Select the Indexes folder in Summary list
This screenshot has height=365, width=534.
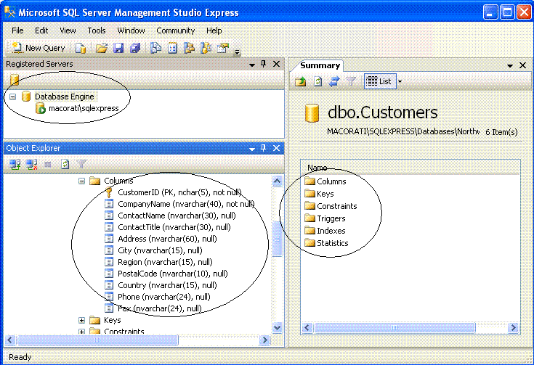(x=325, y=231)
